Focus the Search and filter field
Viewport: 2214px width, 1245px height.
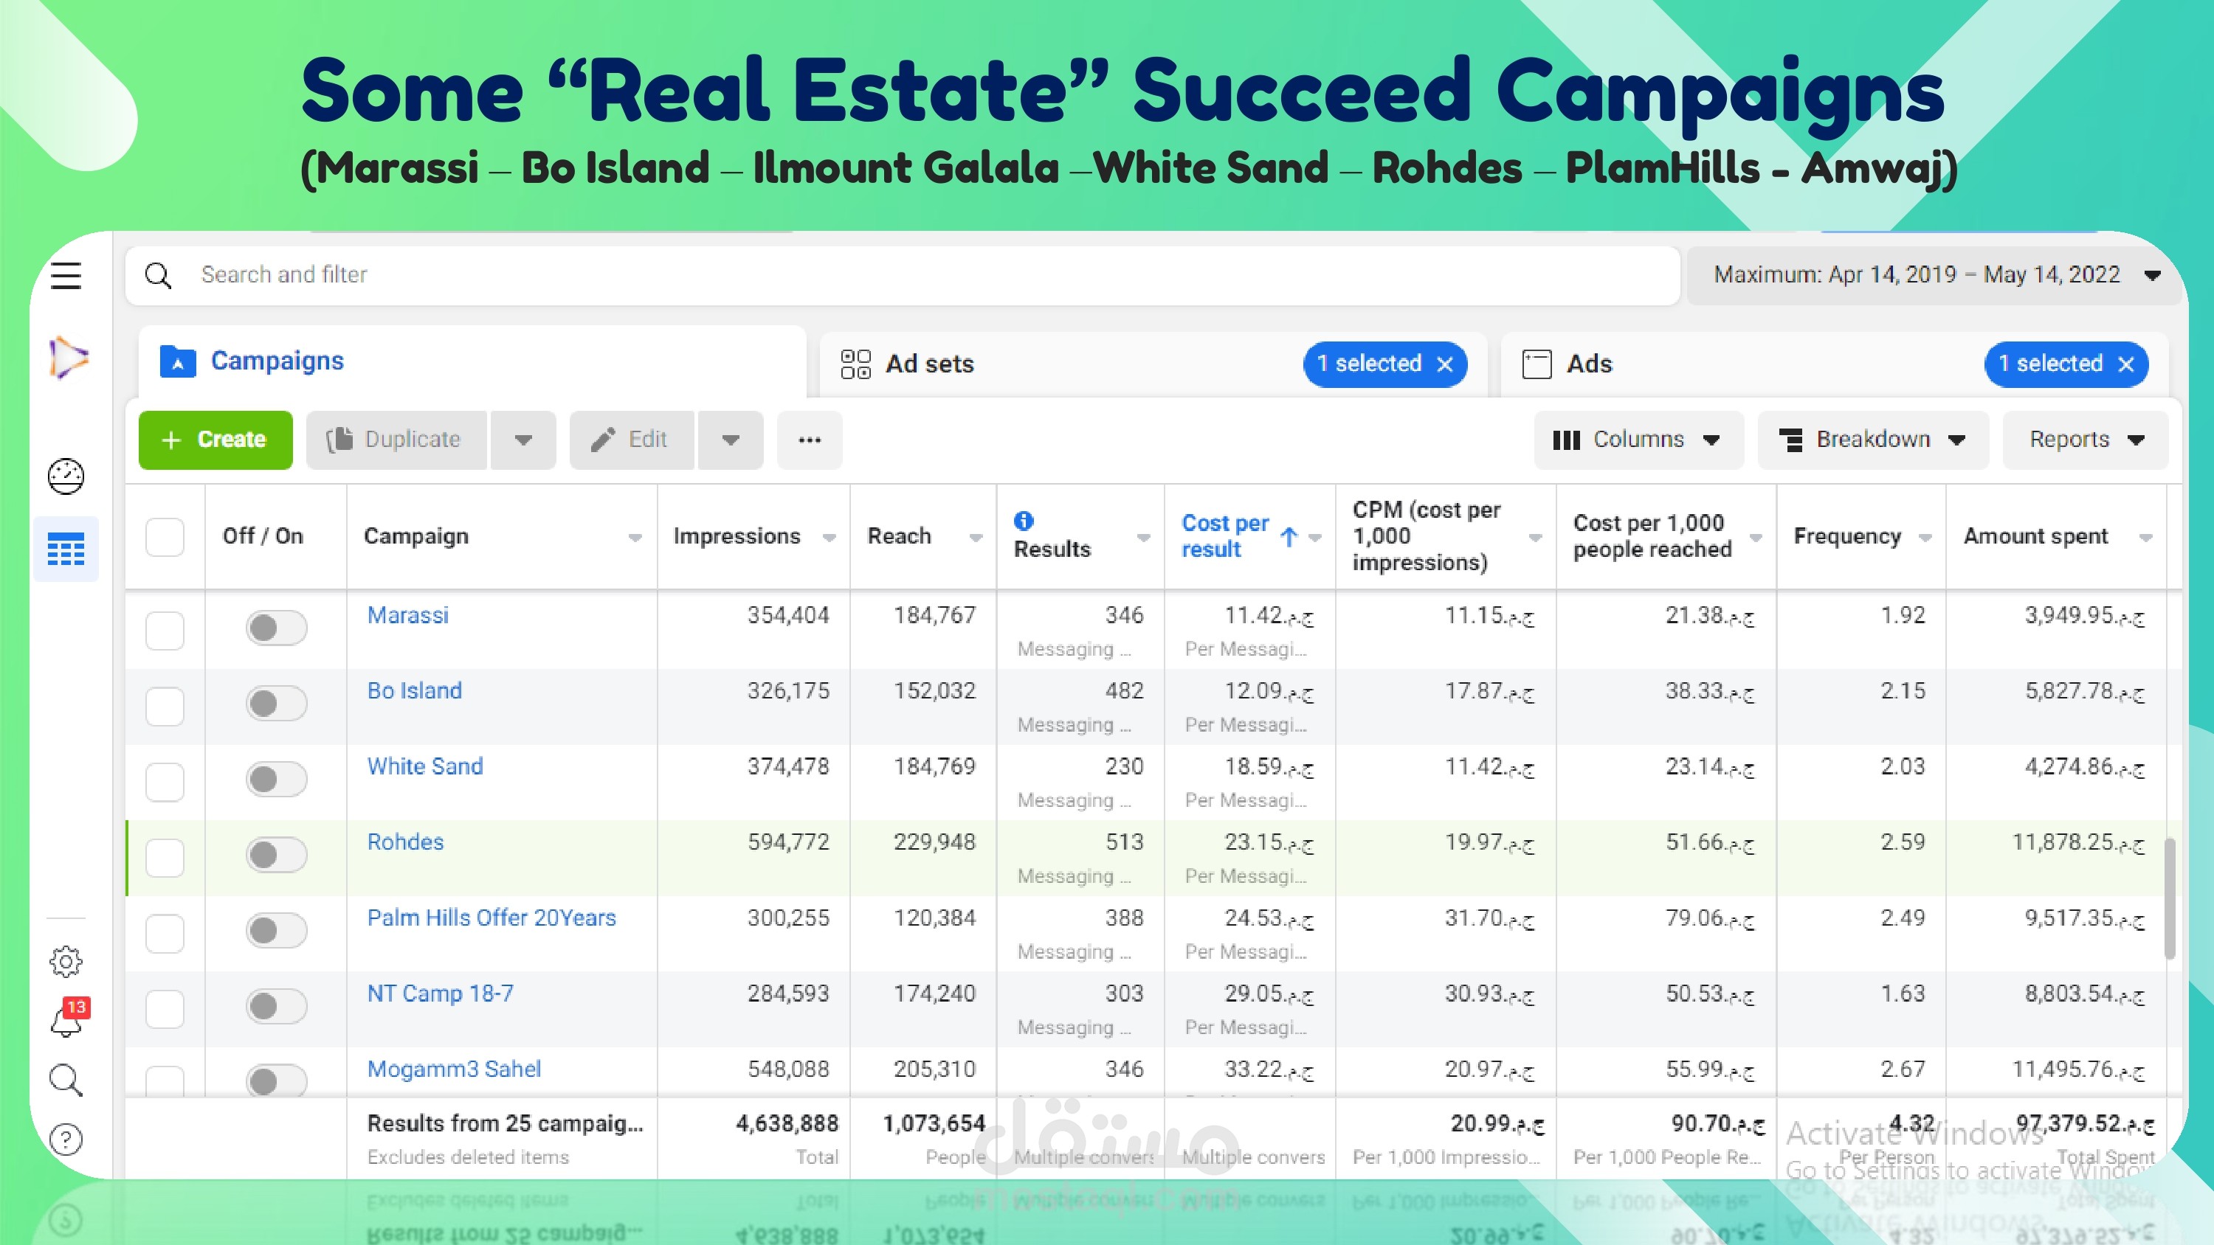click(x=903, y=275)
